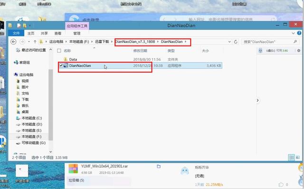304x189 pixels.
Task: Switch to details view layout
Action: pyautogui.click(x=291, y=157)
